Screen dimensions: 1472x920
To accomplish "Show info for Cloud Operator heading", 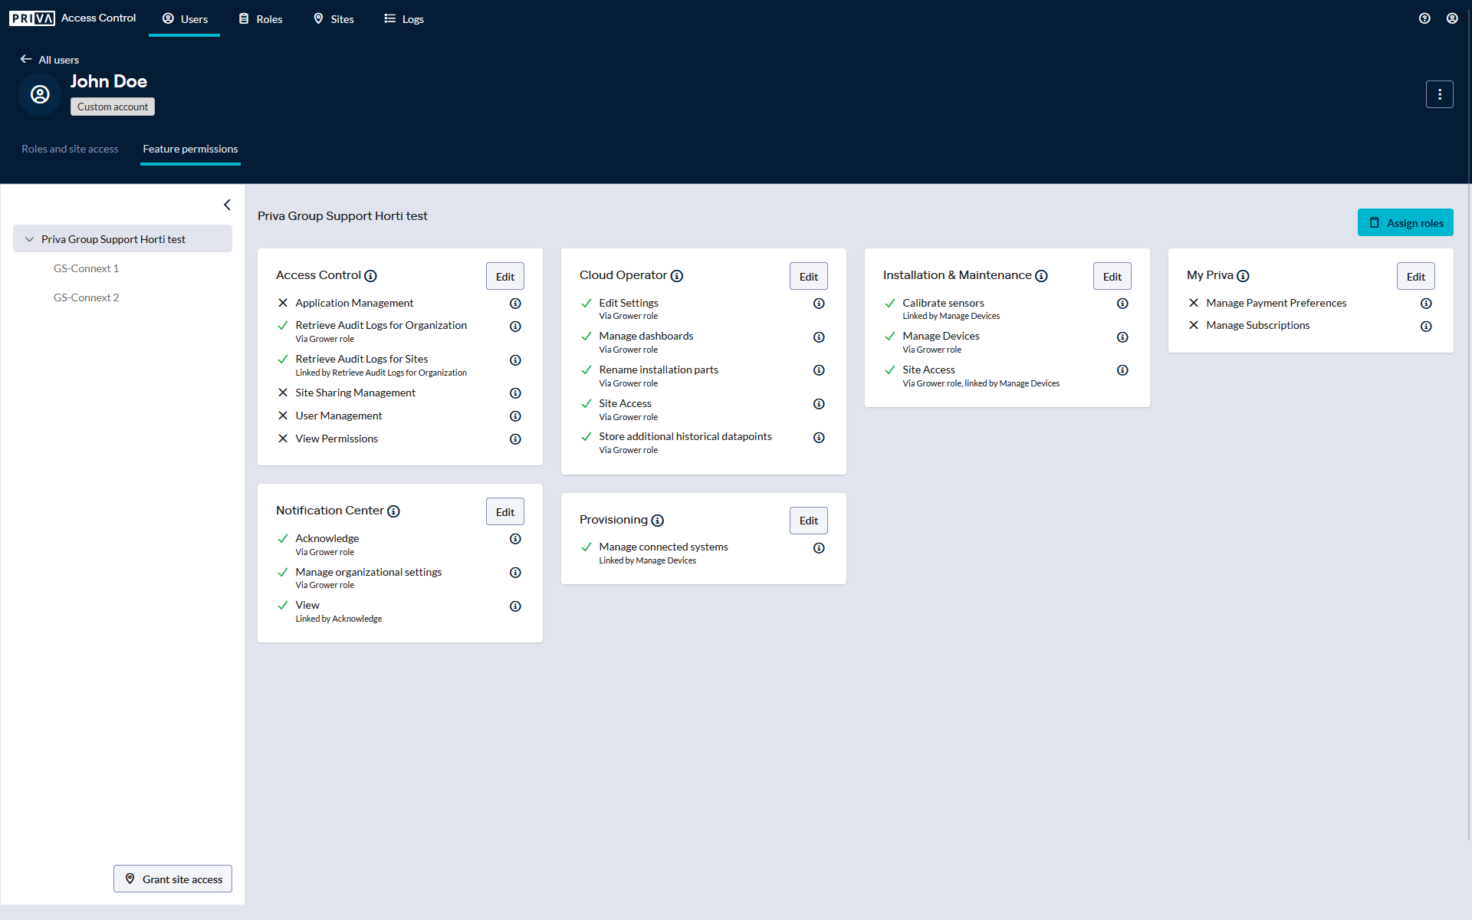I will (x=676, y=276).
